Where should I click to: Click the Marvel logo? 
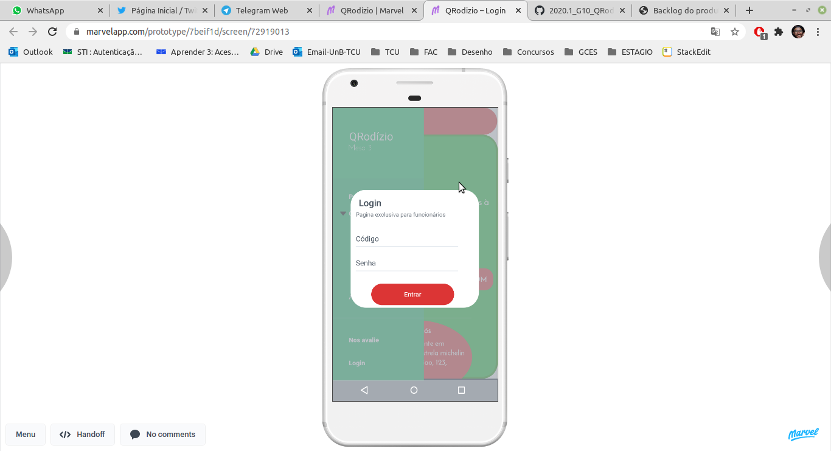click(x=804, y=434)
